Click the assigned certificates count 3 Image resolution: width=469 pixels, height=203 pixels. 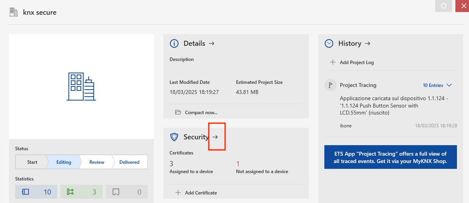[171, 163]
